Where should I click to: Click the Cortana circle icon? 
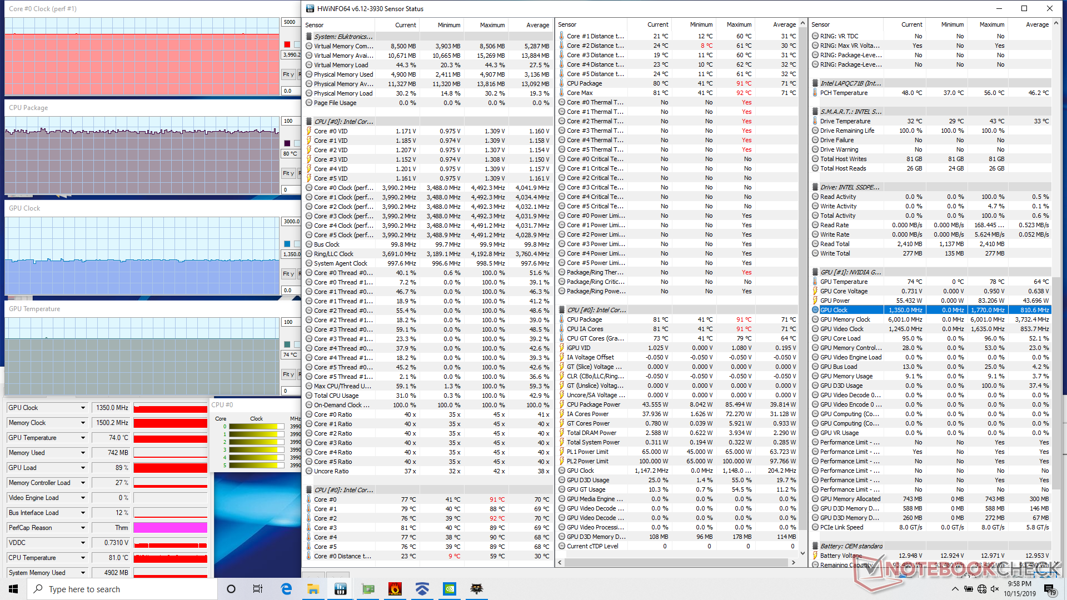[231, 589]
